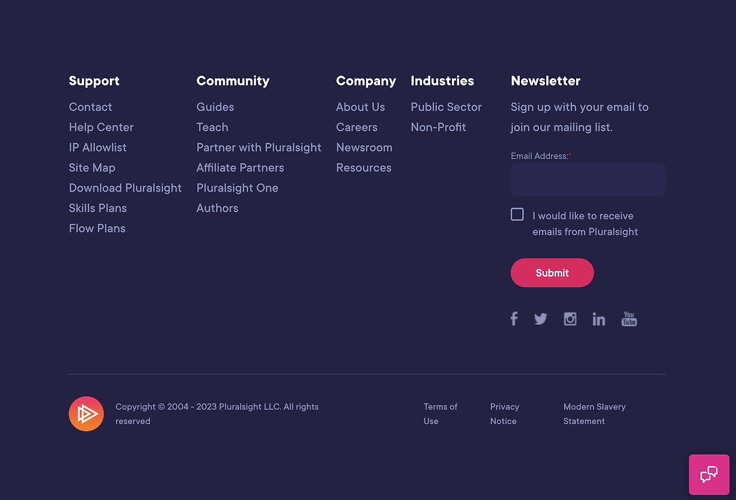View the Site Map
This screenshot has height=500, width=736.
(92, 168)
